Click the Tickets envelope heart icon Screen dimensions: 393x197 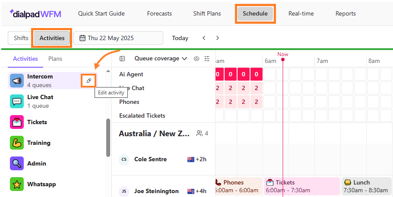[x=17, y=122]
